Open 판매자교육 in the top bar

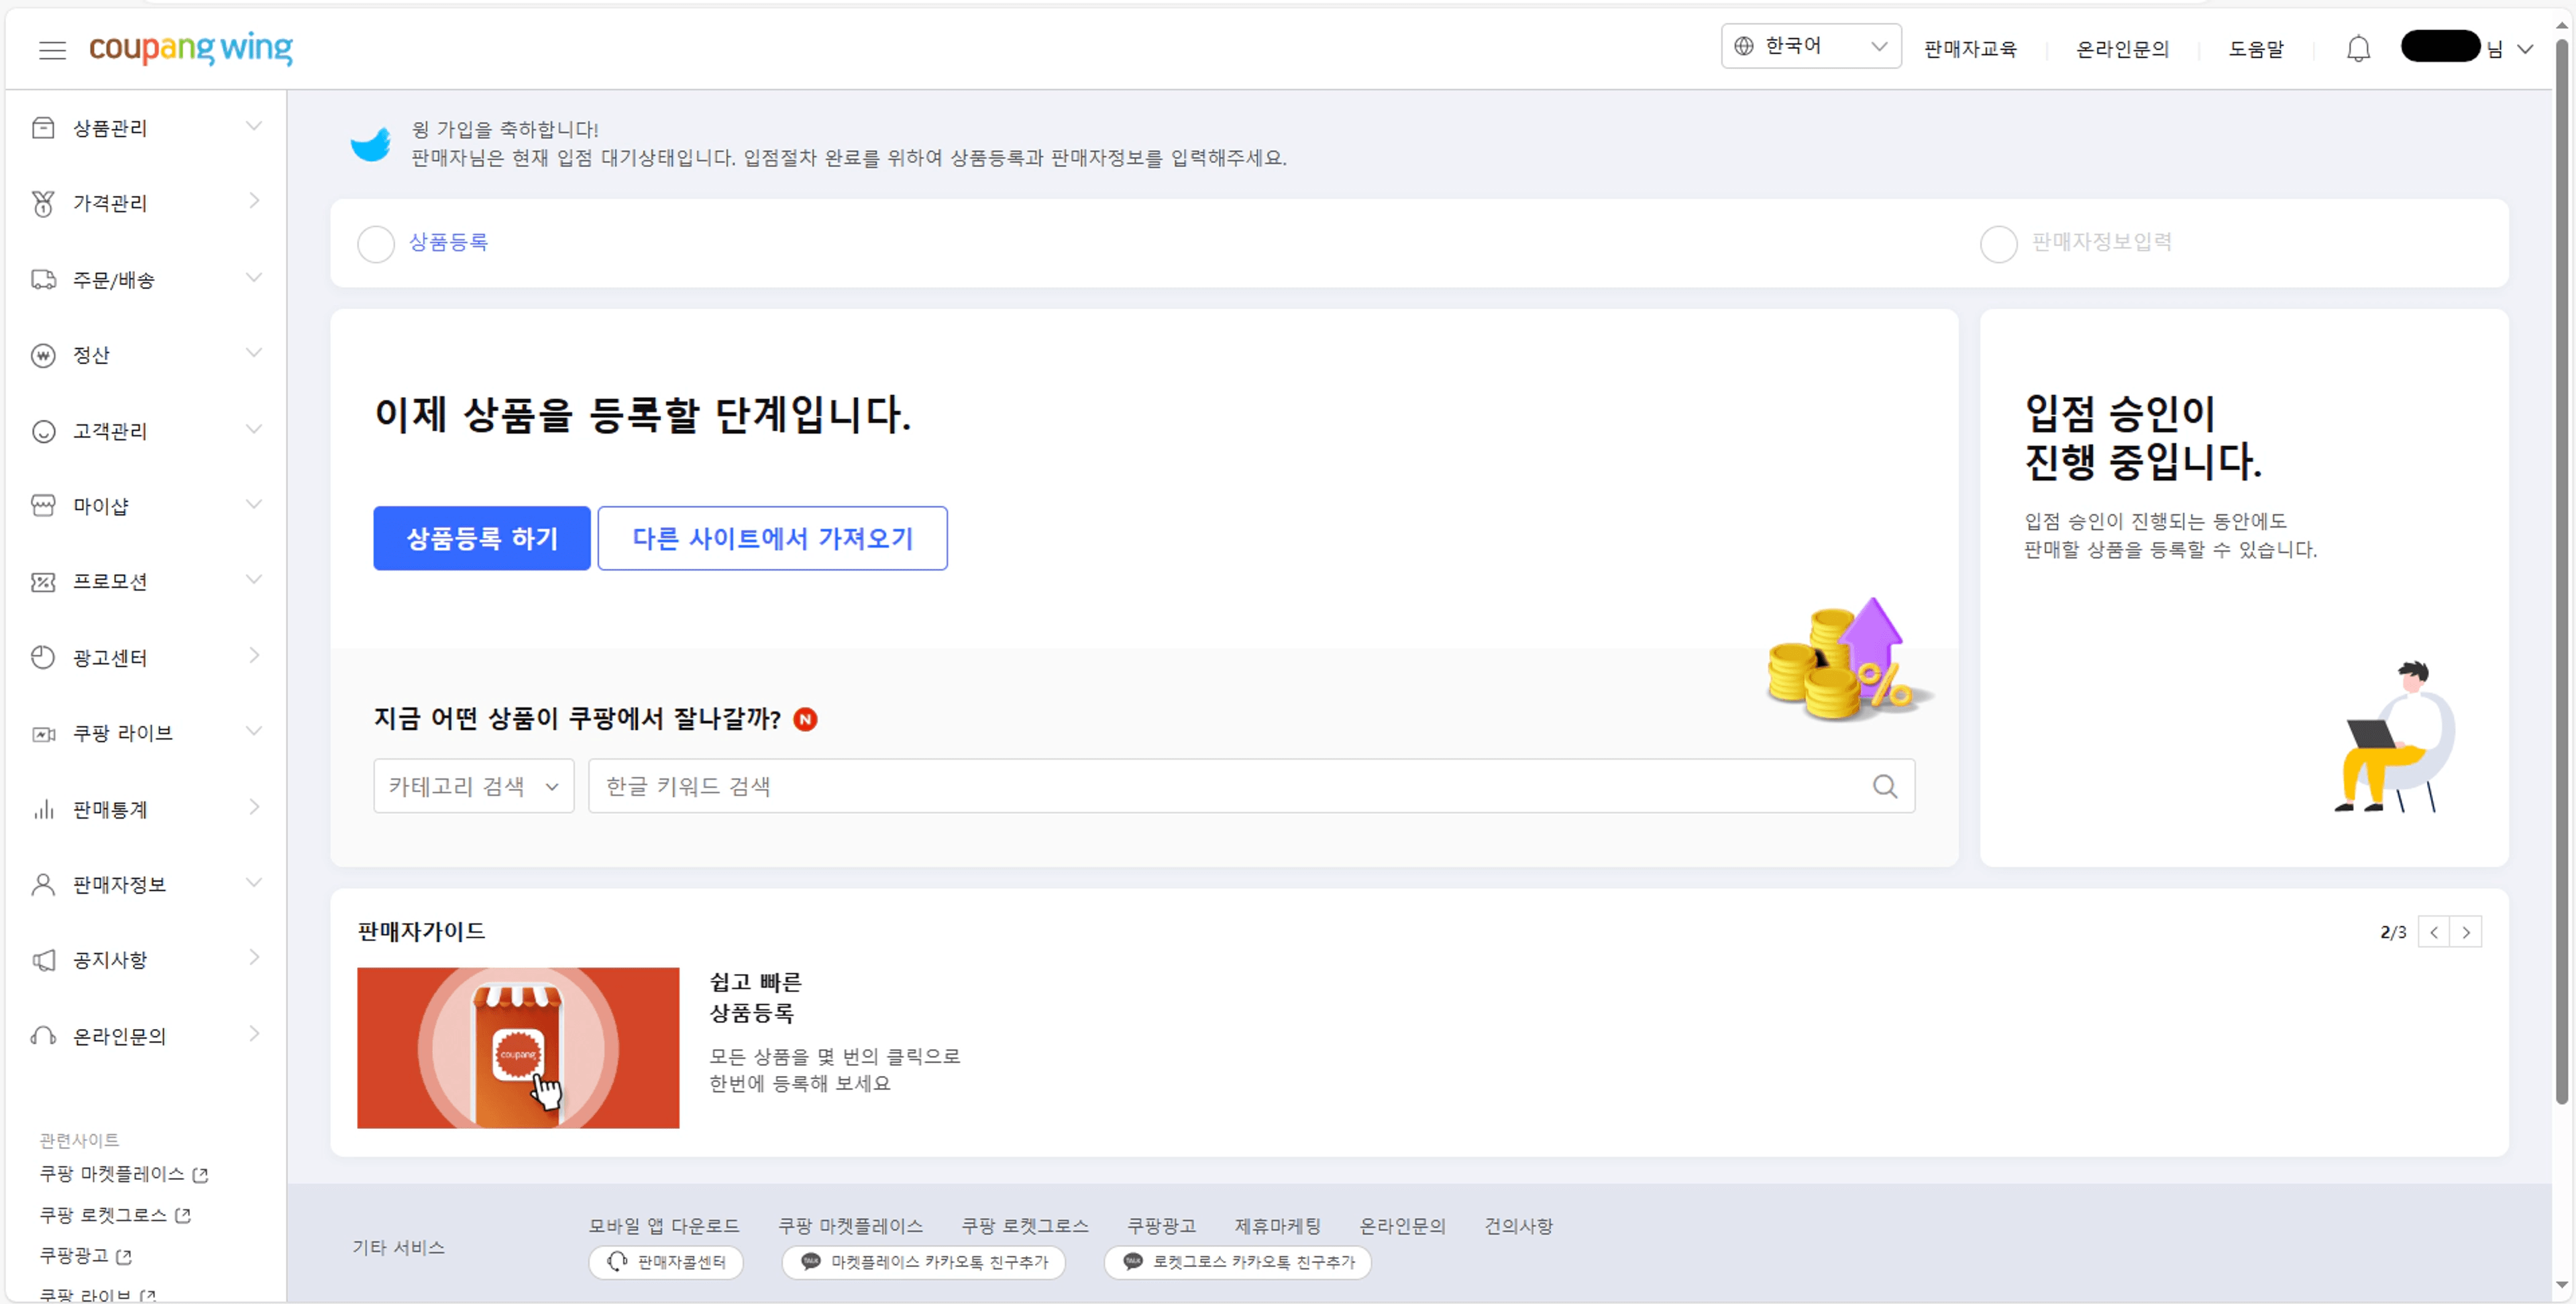coord(1970,49)
